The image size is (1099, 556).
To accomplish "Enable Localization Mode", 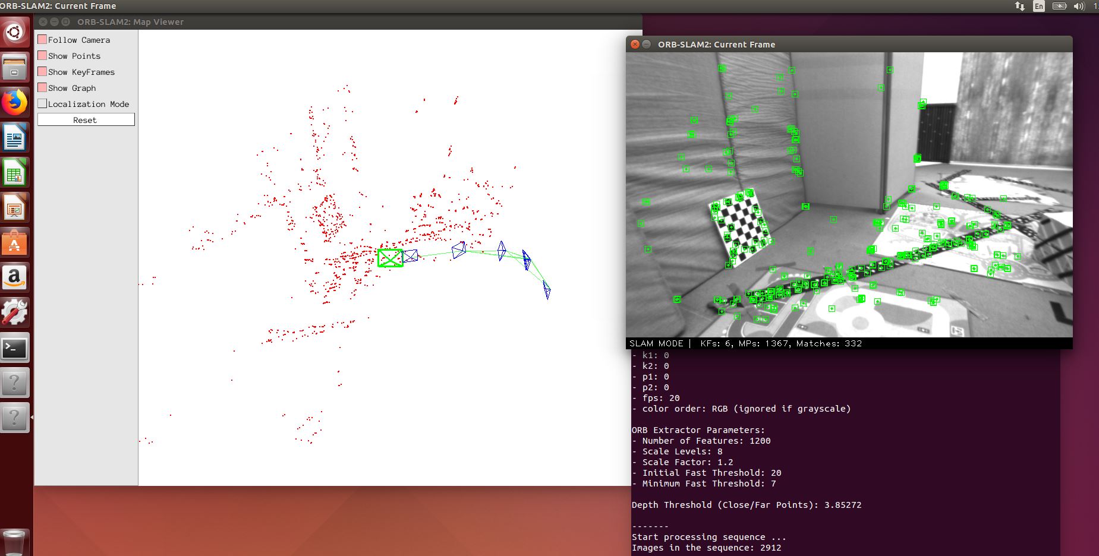I will (42, 103).
